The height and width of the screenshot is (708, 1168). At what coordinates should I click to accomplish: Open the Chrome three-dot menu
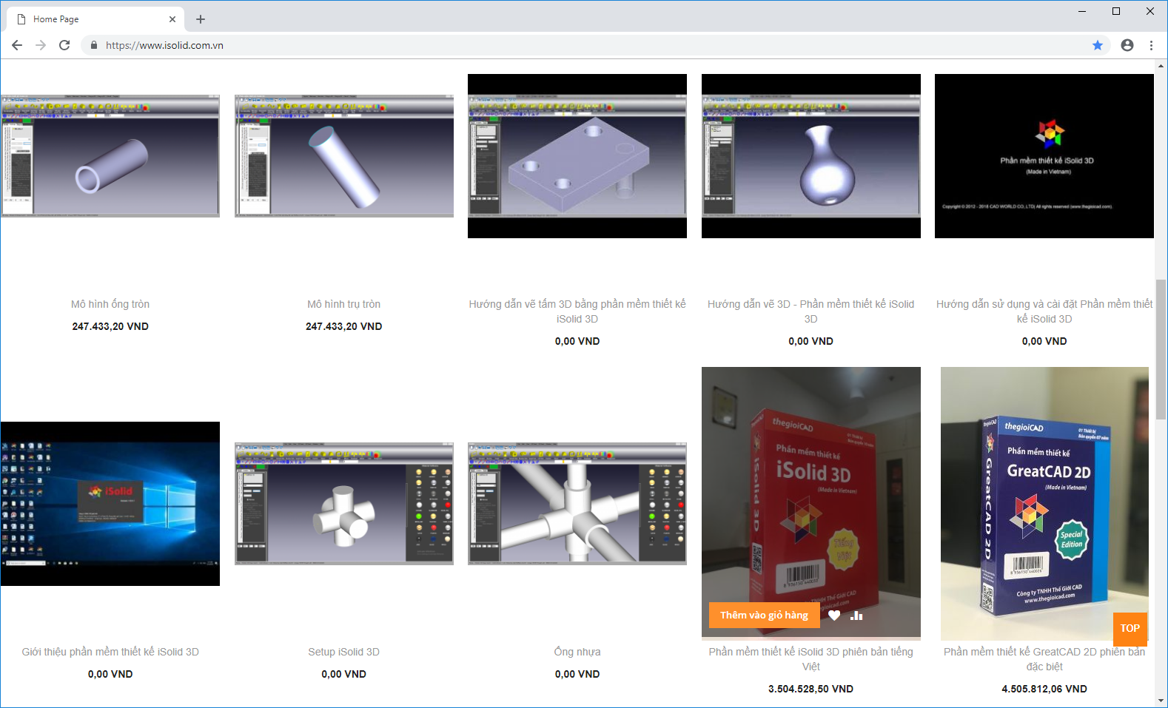[1151, 45]
